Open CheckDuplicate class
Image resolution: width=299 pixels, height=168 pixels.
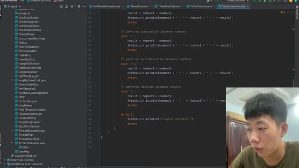click(x=28, y=26)
